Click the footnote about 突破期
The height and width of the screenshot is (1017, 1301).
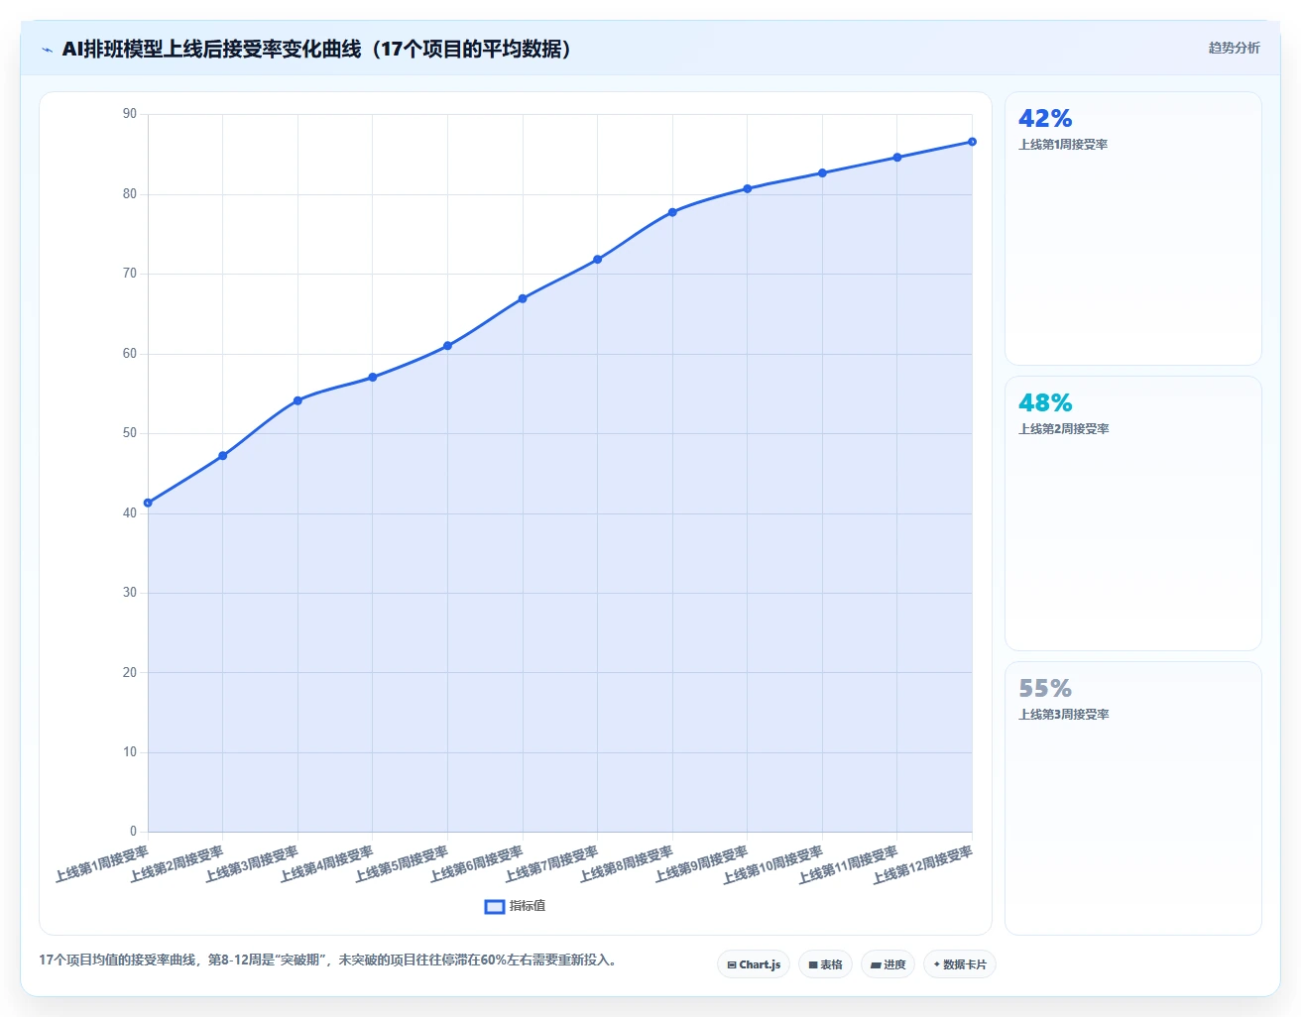pyautogui.click(x=330, y=960)
